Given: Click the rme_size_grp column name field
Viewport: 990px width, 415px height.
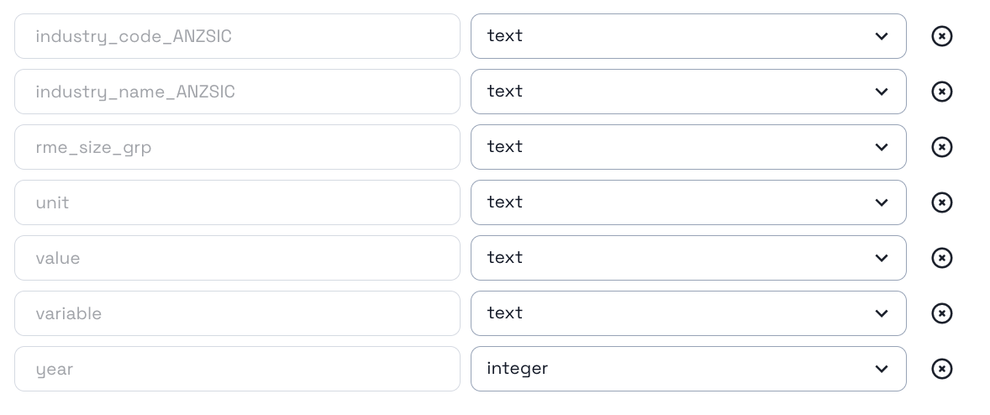Looking at the screenshot, I should tap(237, 147).
